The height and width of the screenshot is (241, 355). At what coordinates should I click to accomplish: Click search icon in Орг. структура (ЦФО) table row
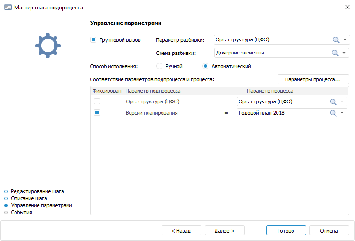click(333, 101)
